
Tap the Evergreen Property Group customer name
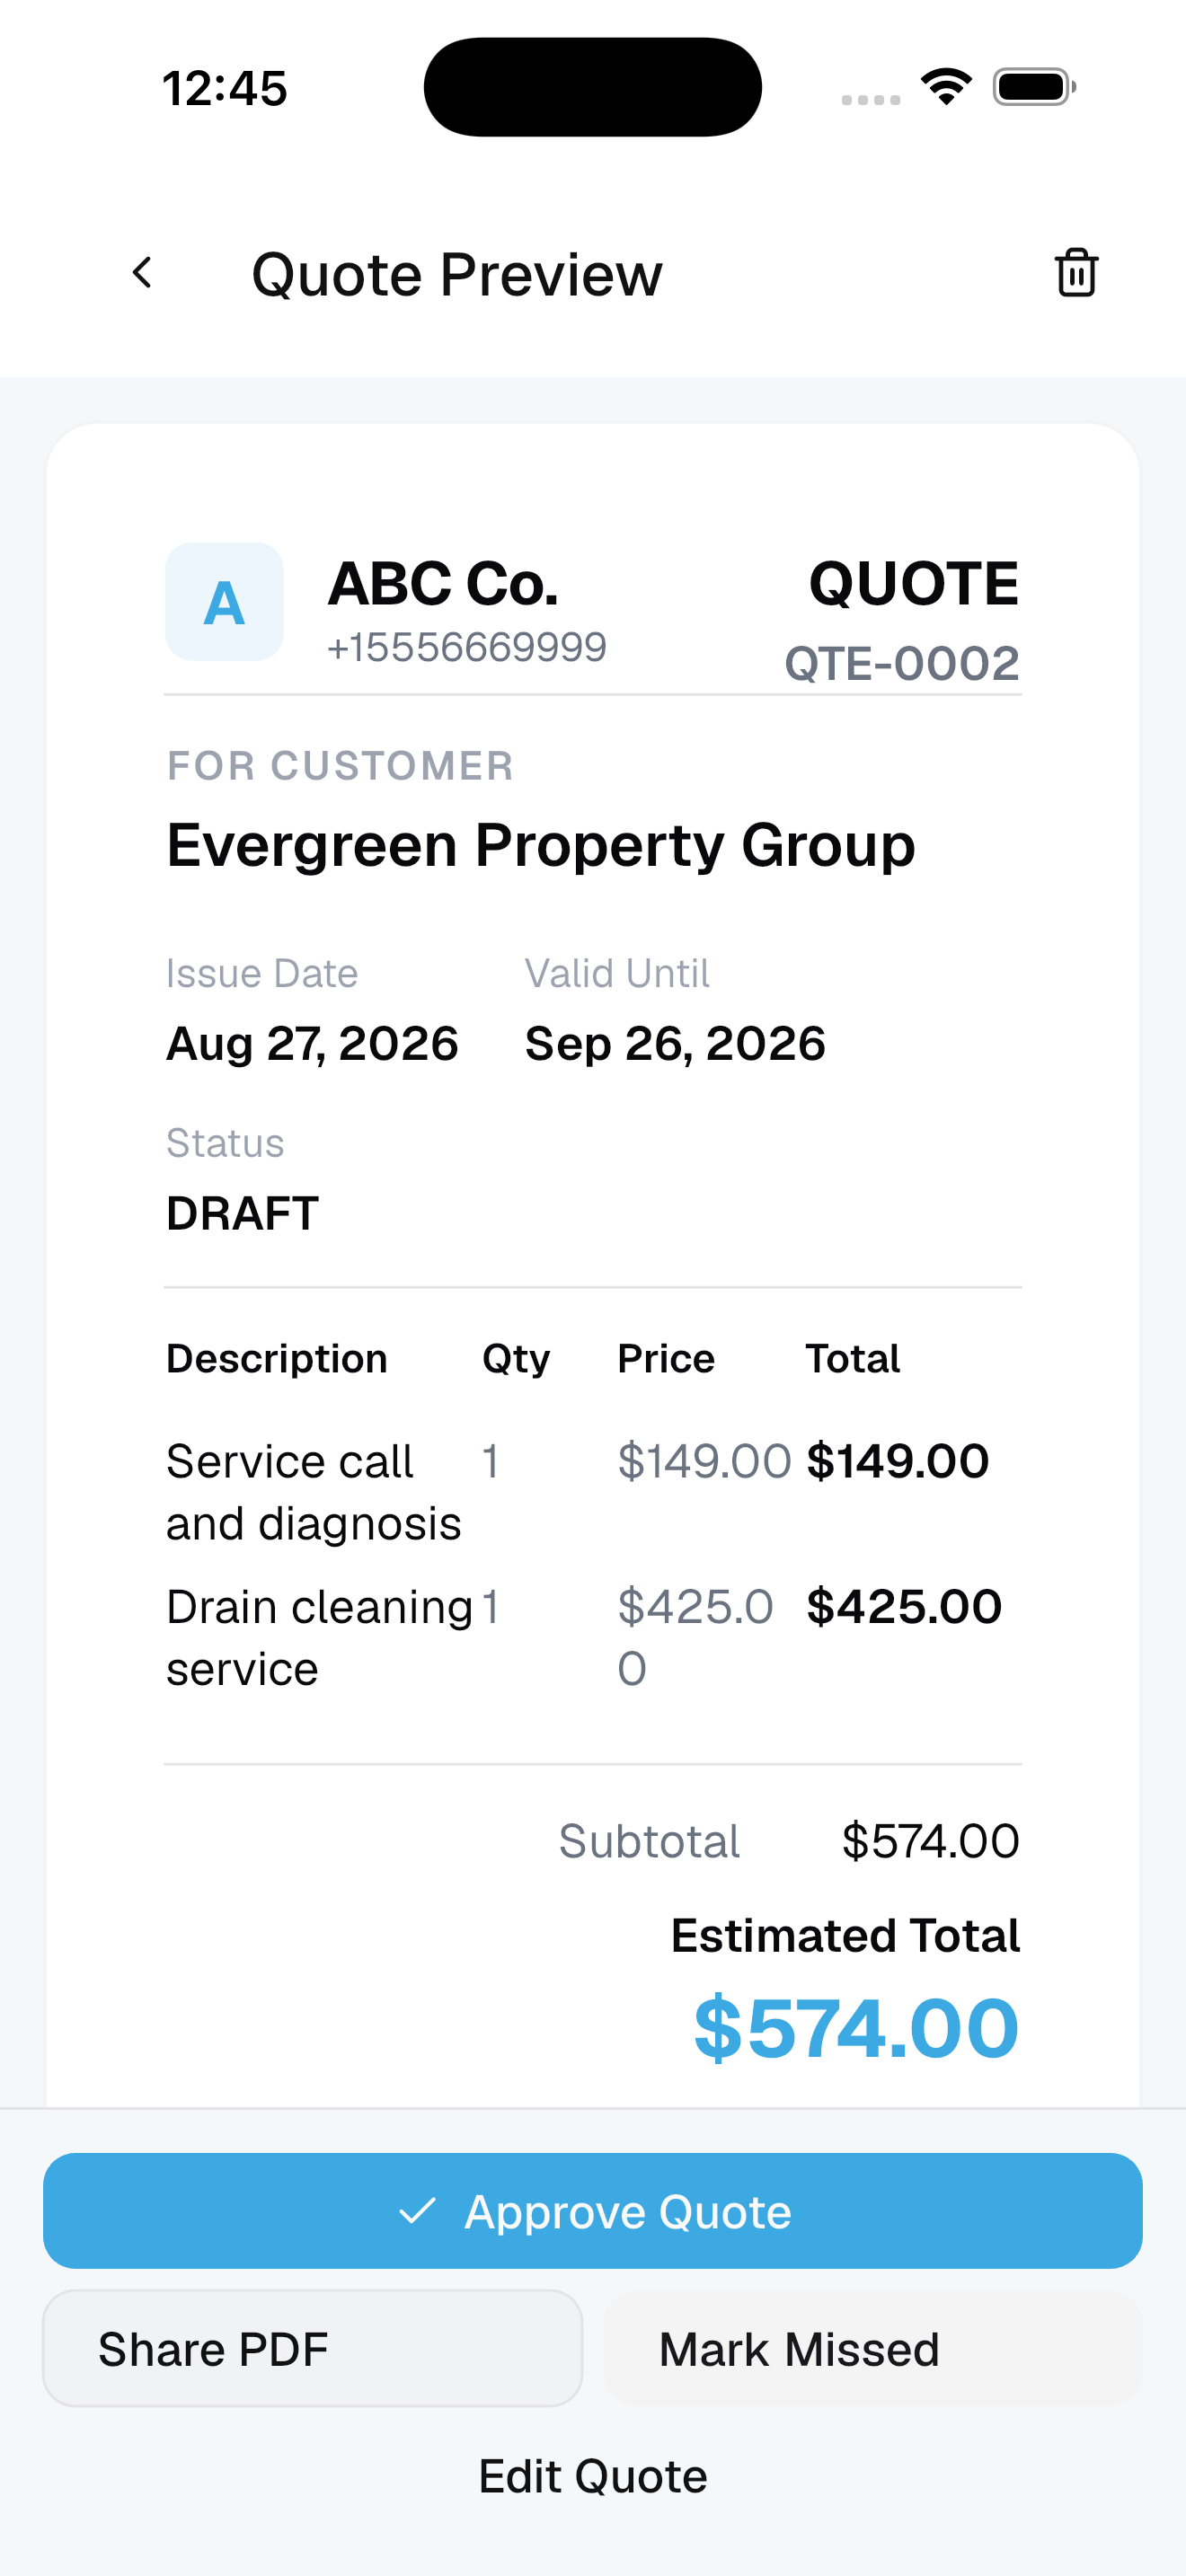[540, 845]
